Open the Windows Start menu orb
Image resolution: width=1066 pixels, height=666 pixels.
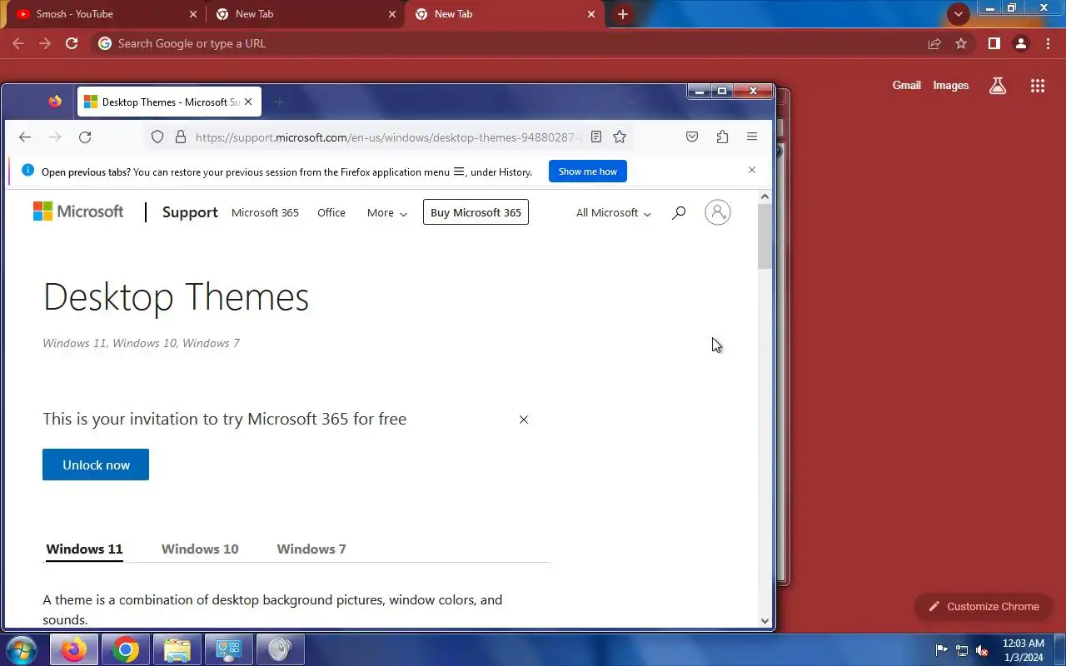pyautogui.click(x=22, y=649)
